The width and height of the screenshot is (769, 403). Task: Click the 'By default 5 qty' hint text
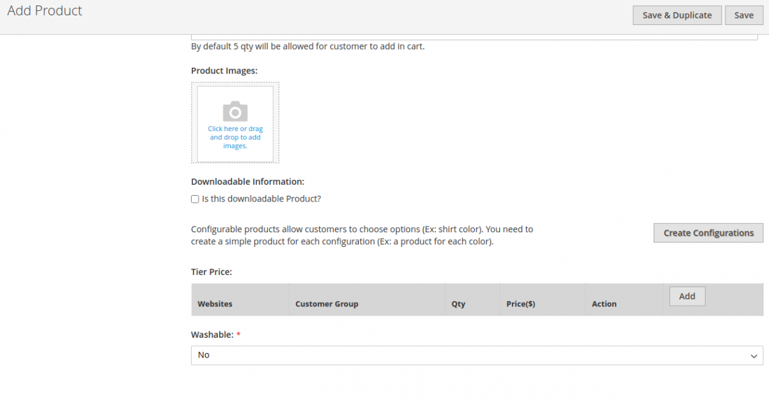[x=308, y=46]
